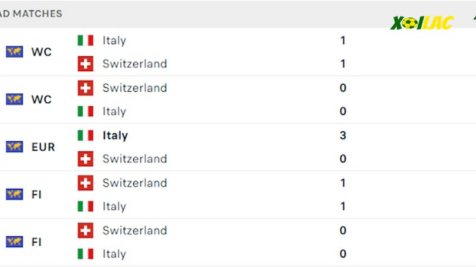This screenshot has width=476, height=267.
Task: Click the Xoilac logo
Action: click(x=422, y=23)
